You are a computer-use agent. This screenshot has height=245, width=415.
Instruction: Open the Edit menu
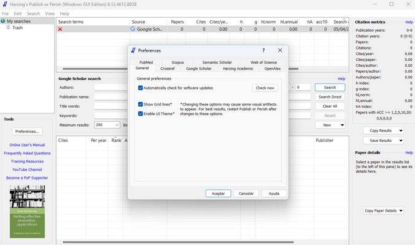click(x=18, y=13)
